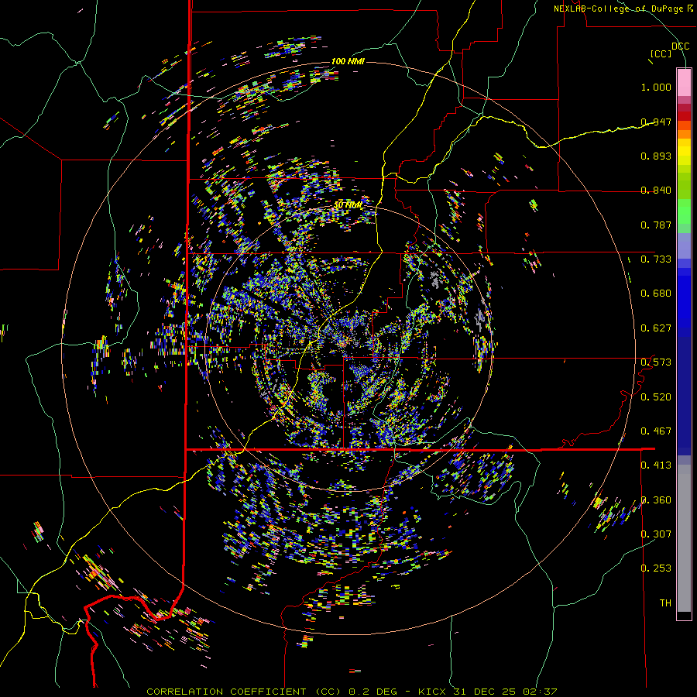Click the 0.893 scale value

656,156
